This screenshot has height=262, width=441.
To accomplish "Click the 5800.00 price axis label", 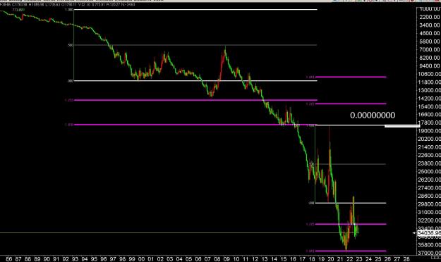I will click(x=430, y=42).
